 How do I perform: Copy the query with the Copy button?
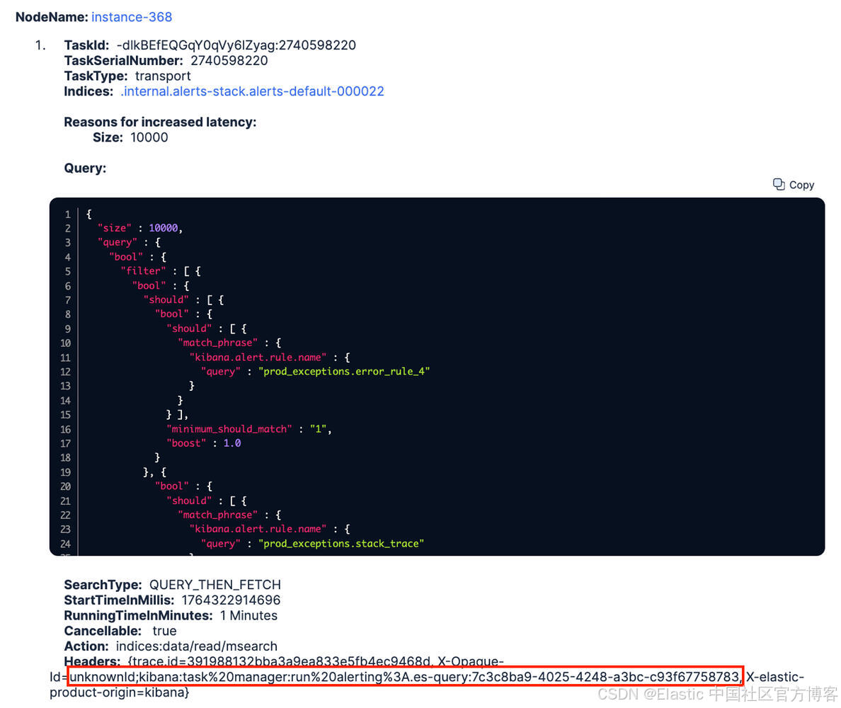click(x=794, y=185)
